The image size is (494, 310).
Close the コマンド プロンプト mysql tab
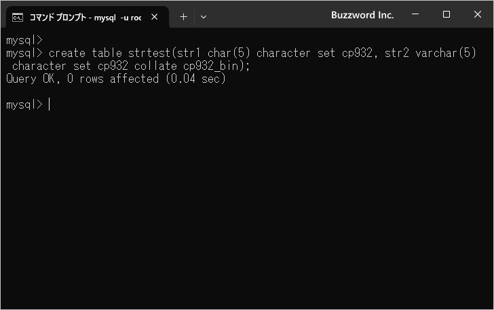point(155,17)
